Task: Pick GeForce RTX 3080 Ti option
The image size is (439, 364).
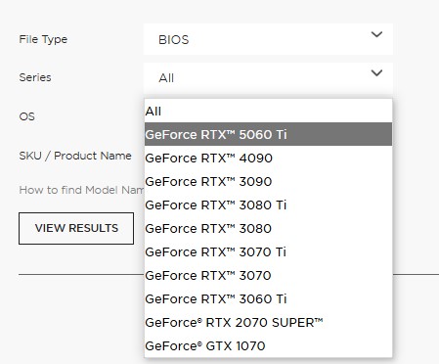Action: pyautogui.click(x=268, y=205)
